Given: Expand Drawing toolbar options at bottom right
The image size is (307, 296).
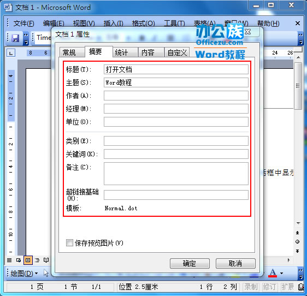Looking at the screenshot, I should coord(300,273).
